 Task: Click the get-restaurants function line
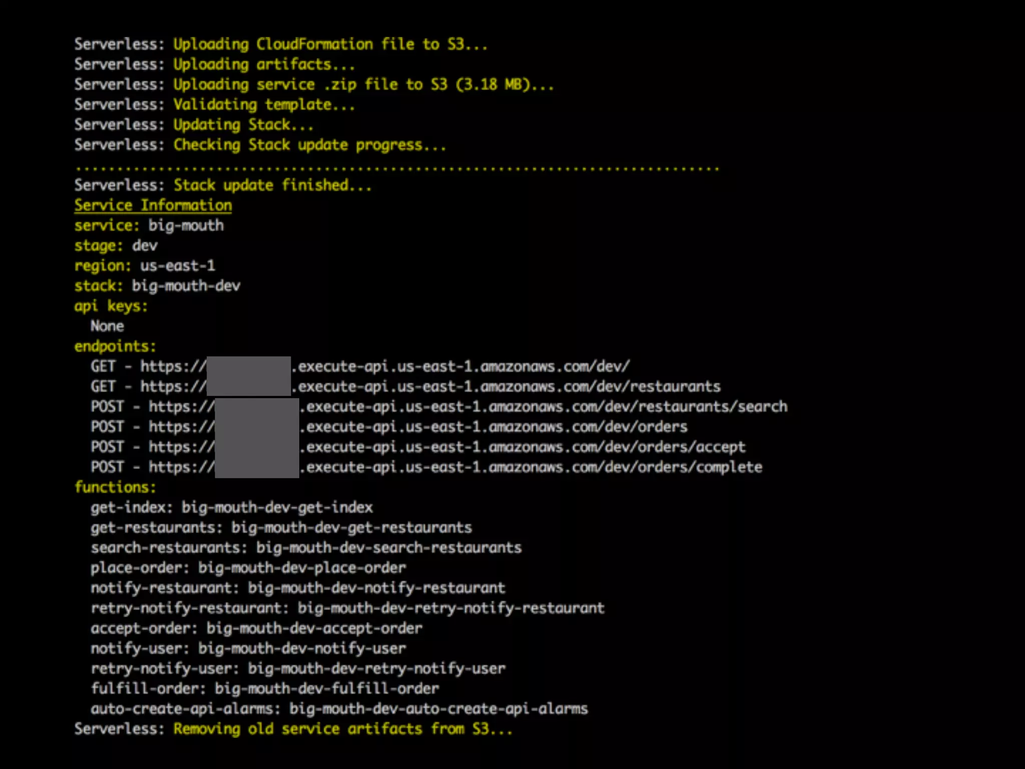tap(281, 527)
